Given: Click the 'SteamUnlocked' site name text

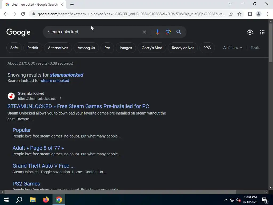Looking at the screenshot, I should pos(31,93).
